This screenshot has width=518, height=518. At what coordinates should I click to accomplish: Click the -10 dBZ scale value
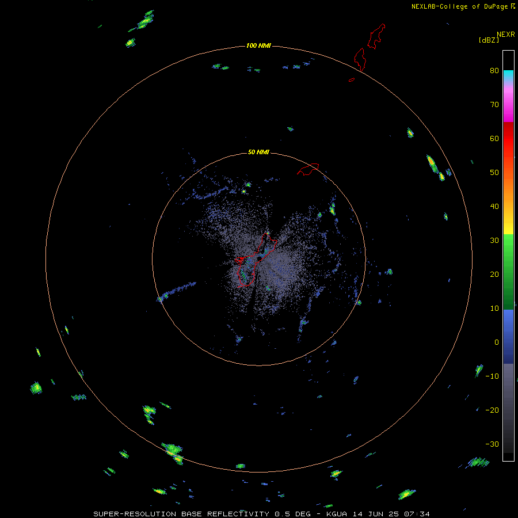492,376
